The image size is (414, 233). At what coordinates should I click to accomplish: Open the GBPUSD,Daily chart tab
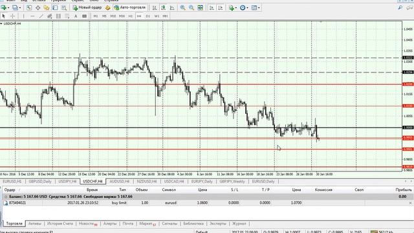pyautogui.click(x=40, y=181)
